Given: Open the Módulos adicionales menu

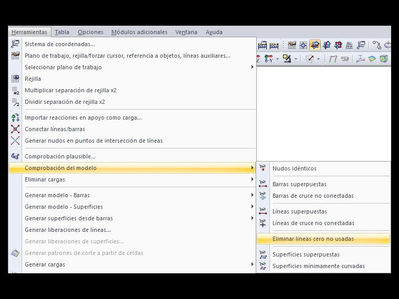Looking at the screenshot, I should [x=139, y=33].
